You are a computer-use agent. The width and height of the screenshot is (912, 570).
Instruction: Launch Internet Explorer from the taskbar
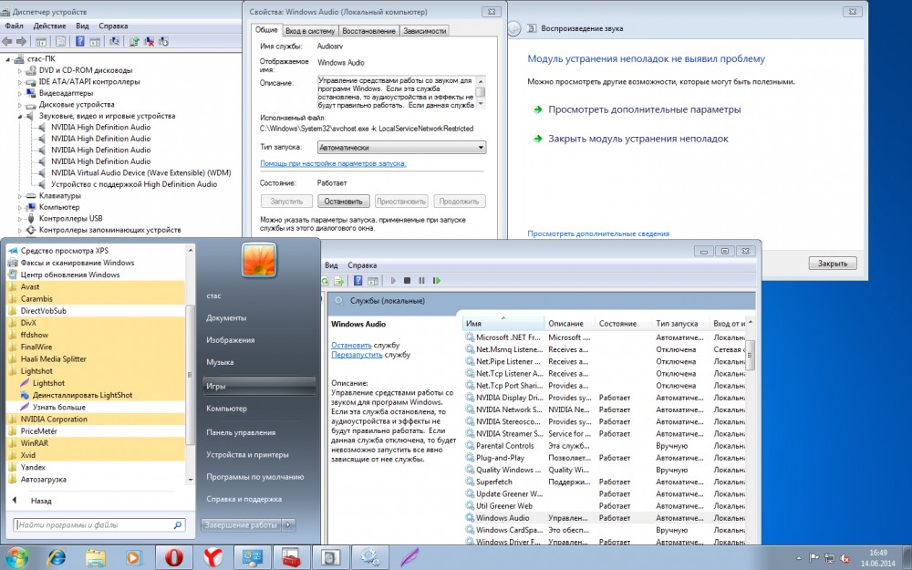[57, 555]
